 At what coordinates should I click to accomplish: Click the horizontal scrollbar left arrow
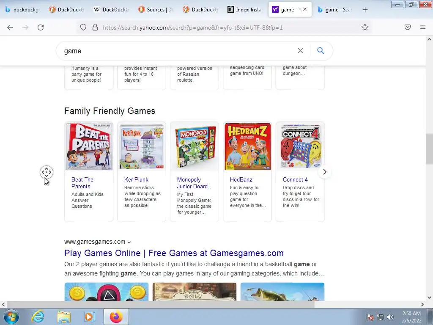(3, 305)
